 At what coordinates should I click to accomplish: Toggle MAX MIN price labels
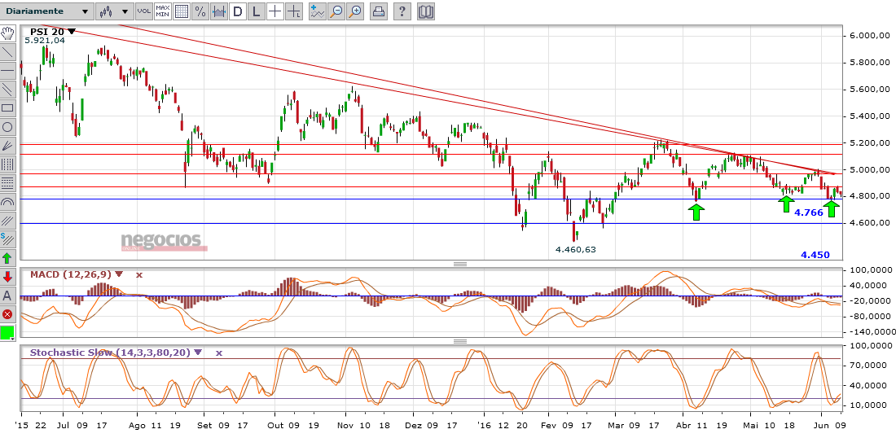[162, 11]
